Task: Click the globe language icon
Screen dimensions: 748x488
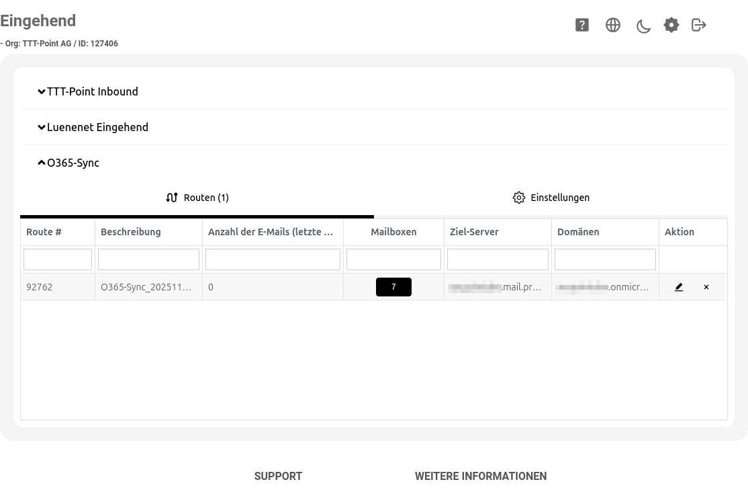Action: tap(613, 25)
